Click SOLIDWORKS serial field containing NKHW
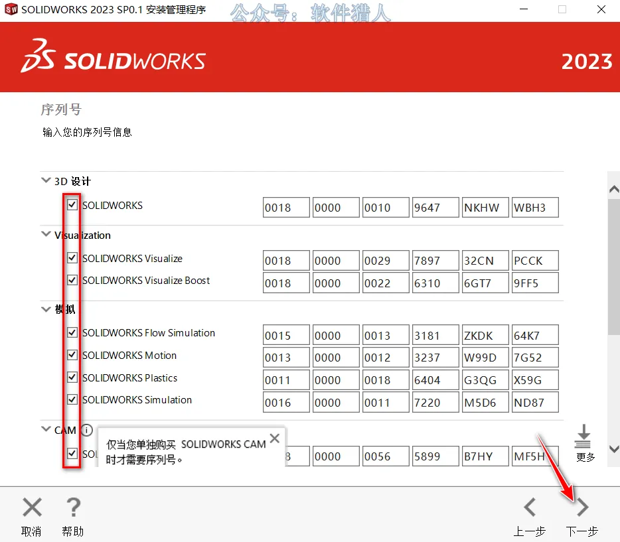 [x=485, y=208]
